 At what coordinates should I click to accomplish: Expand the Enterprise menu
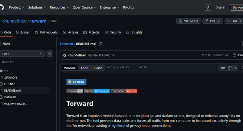coord(110,7)
